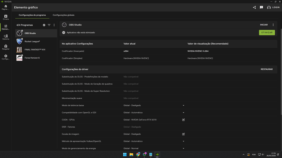This screenshot has width=282, height=158.
Task: Switch to Configurações globais tab
Action: pos(64,15)
